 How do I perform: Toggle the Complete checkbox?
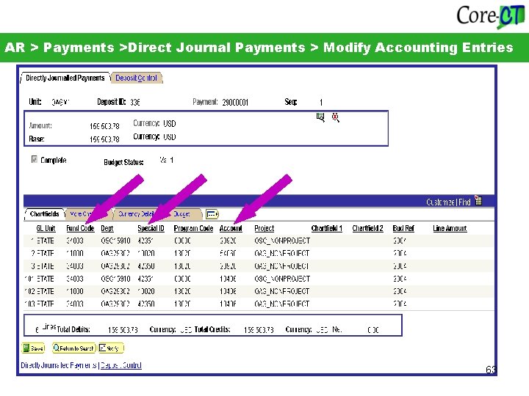[34, 159]
